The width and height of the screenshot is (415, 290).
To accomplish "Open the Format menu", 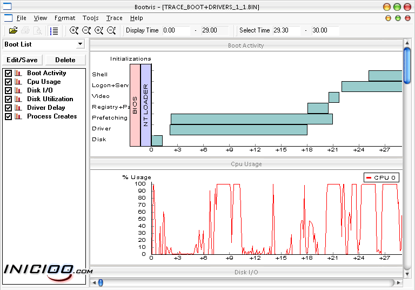I will pos(65,18).
